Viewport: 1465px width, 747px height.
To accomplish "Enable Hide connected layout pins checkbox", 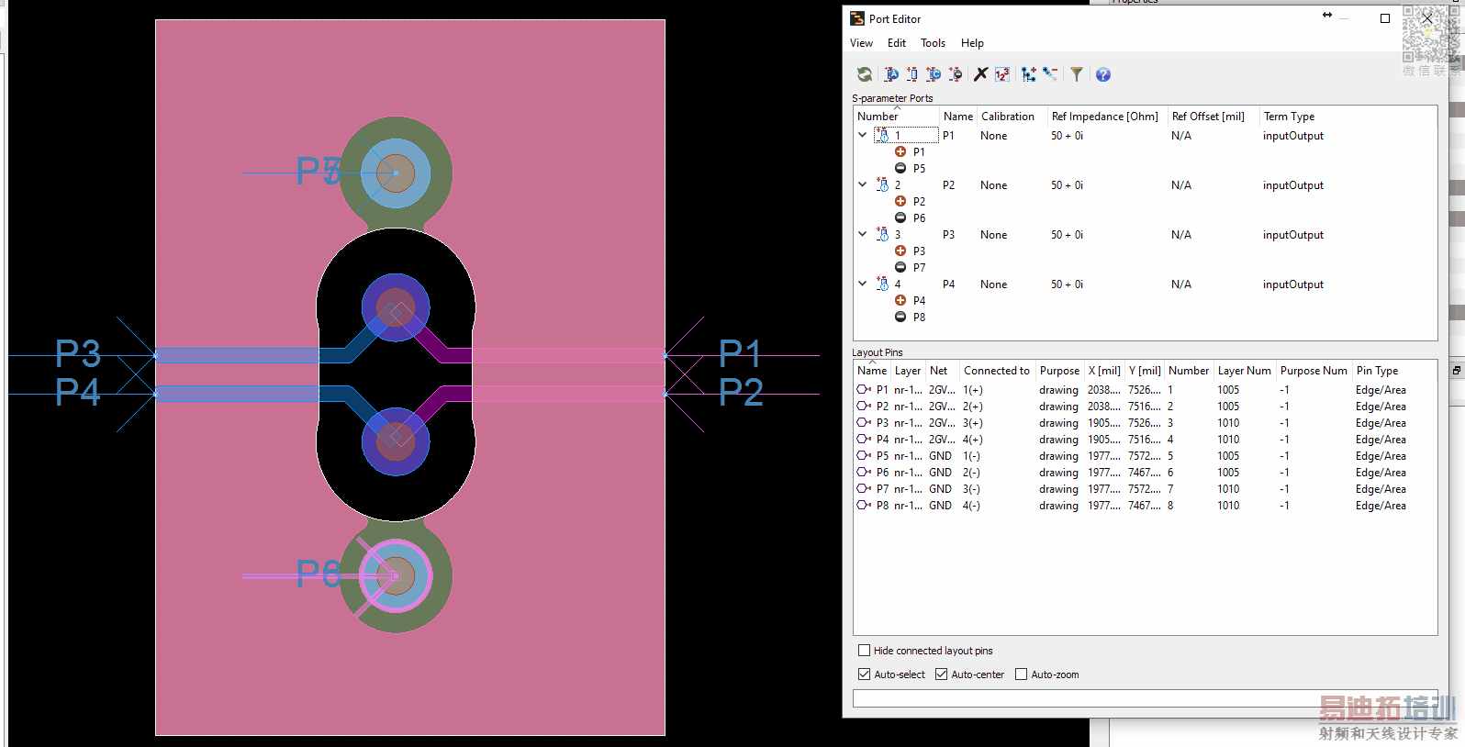I will click(x=865, y=651).
